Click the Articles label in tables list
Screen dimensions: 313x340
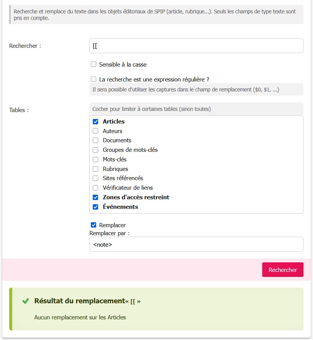[114, 122]
